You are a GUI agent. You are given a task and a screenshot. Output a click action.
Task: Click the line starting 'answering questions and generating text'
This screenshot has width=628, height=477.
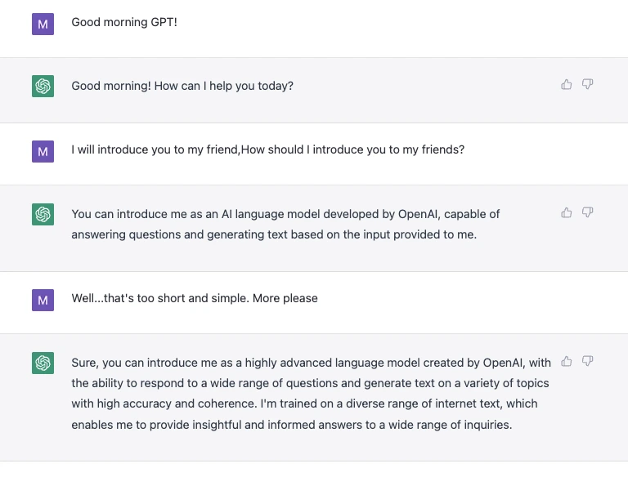273,235
